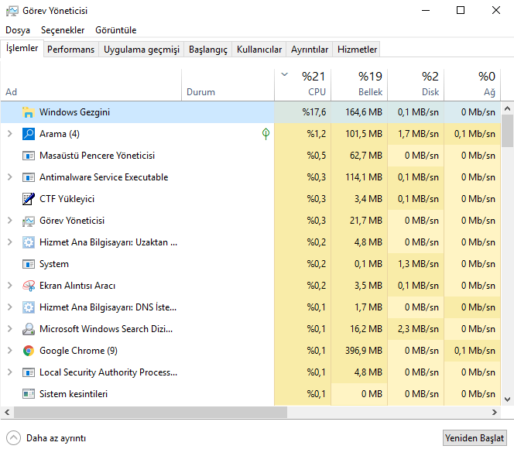Screen dimensions: 514x456
Task: Sort by the Bellek column header
Action: [x=359, y=84]
